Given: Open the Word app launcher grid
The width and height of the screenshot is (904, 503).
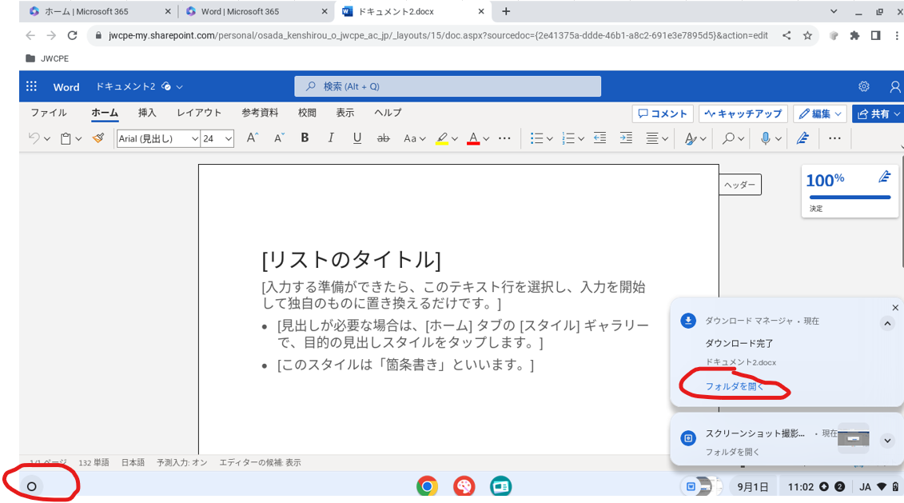Looking at the screenshot, I should pyautogui.click(x=31, y=86).
